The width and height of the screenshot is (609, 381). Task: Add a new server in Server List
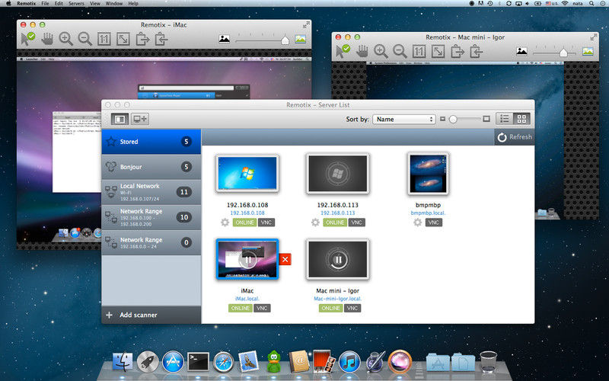[140, 119]
